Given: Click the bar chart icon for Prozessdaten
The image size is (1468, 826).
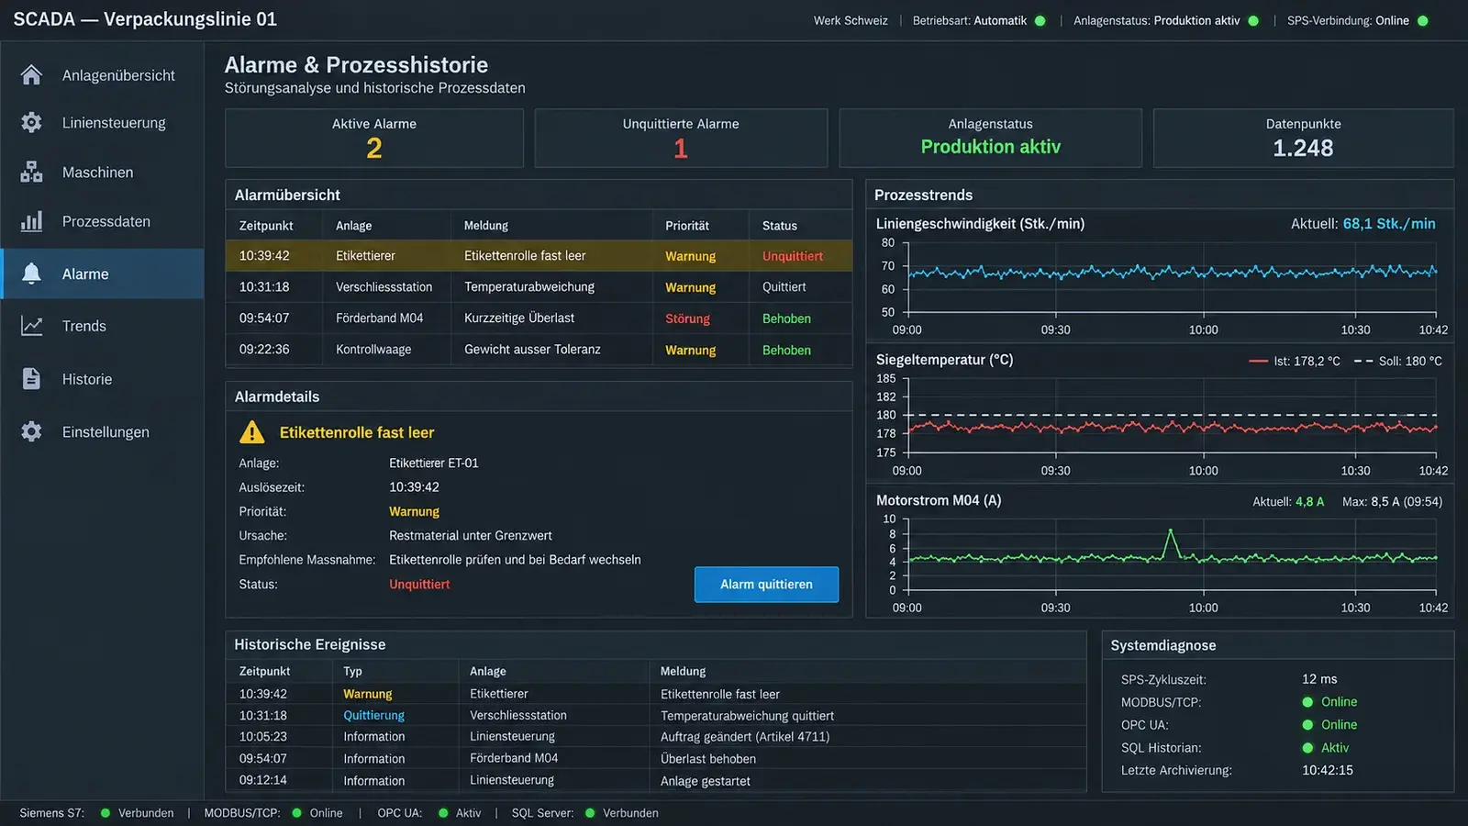Looking at the screenshot, I should pos(31,221).
